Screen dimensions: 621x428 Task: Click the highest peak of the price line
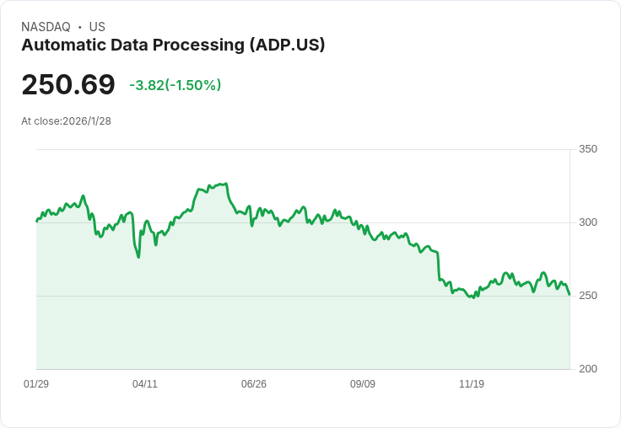(x=226, y=183)
